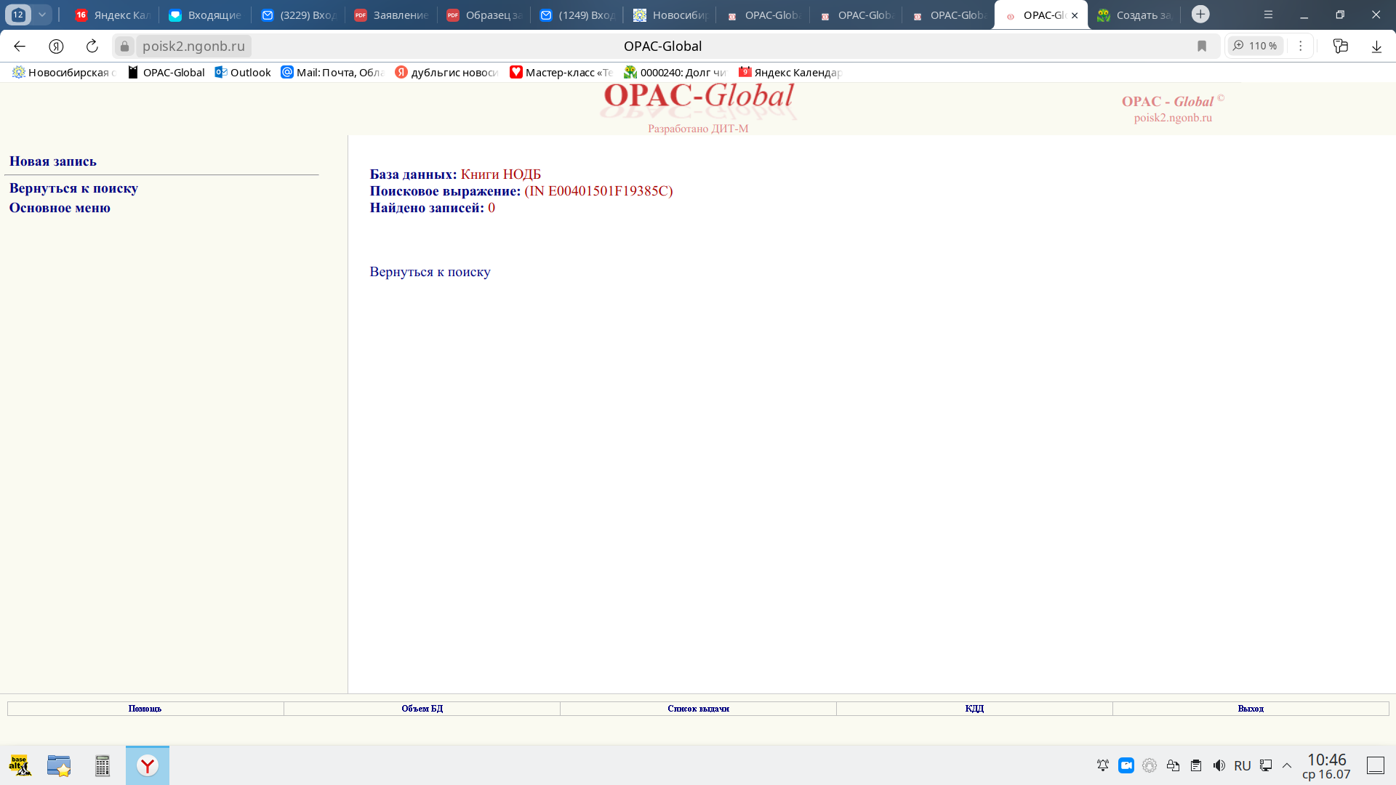This screenshot has height=785, width=1396.
Task: Click the poisk2.ngonb.ru address field
Action: (193, 46)
